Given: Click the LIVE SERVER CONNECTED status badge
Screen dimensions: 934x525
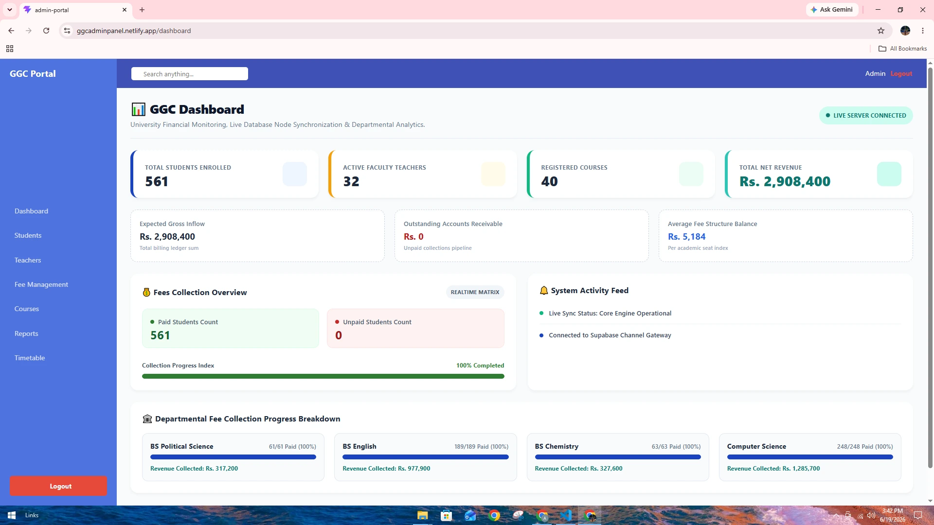Looking at the screenshot, I should [866, 115].
